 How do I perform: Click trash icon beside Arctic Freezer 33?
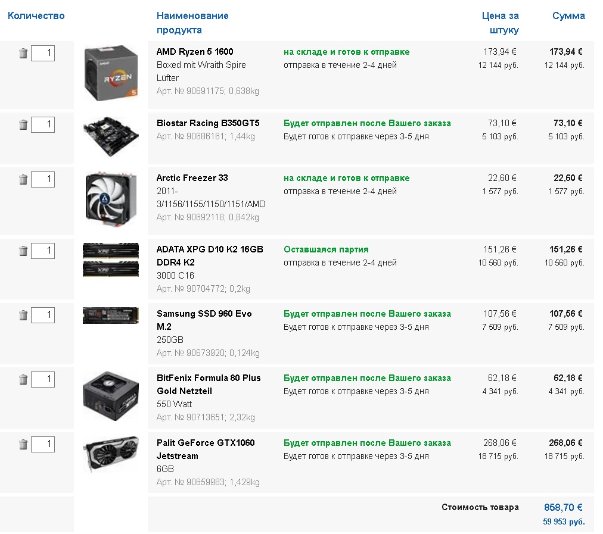coord(23,179)
